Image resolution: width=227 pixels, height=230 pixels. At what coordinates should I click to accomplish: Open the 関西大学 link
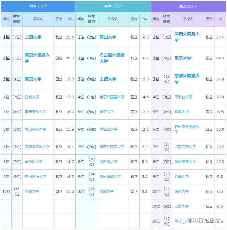click(182, 191)
